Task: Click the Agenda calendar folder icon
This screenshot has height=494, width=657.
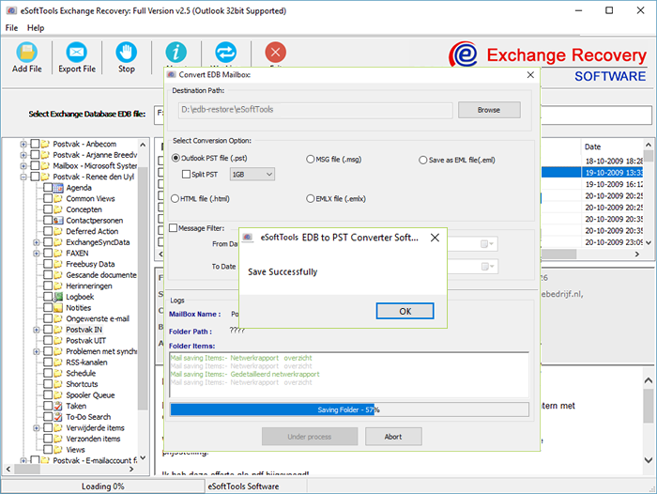Action: tap(58, 188)
